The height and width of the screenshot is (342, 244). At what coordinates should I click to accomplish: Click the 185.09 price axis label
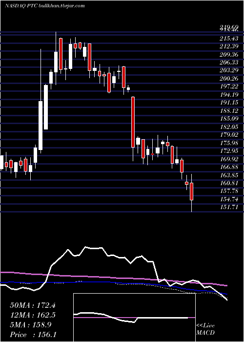point(229,119)
